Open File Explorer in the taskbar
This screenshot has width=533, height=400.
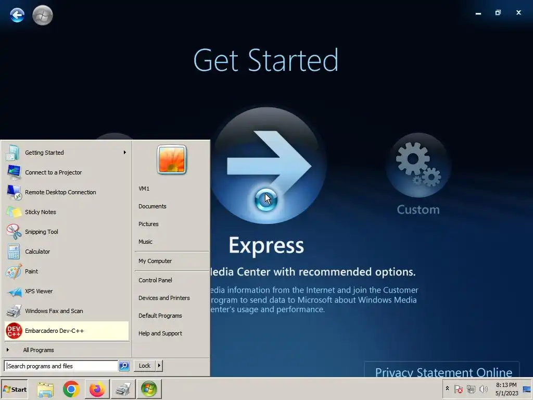(45, 389)
